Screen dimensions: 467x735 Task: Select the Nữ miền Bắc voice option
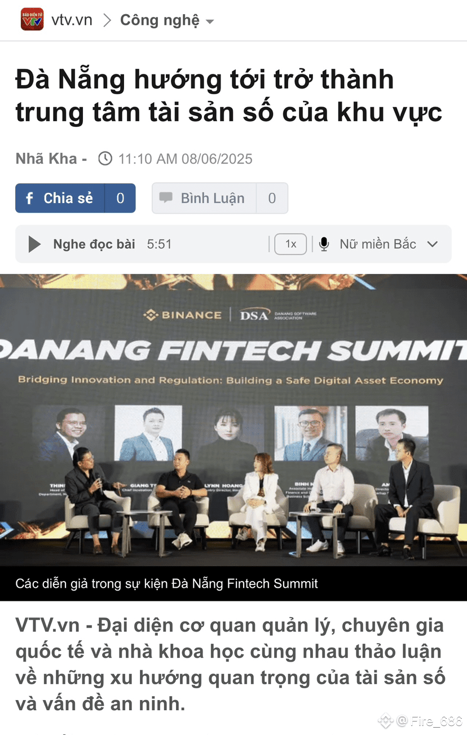378,244
